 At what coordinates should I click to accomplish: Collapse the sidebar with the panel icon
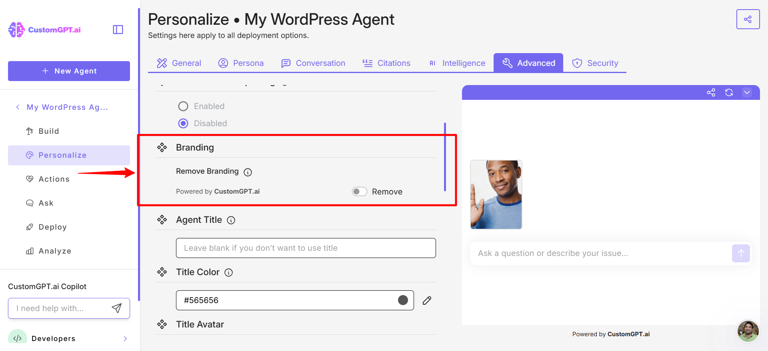click(118, 30)
